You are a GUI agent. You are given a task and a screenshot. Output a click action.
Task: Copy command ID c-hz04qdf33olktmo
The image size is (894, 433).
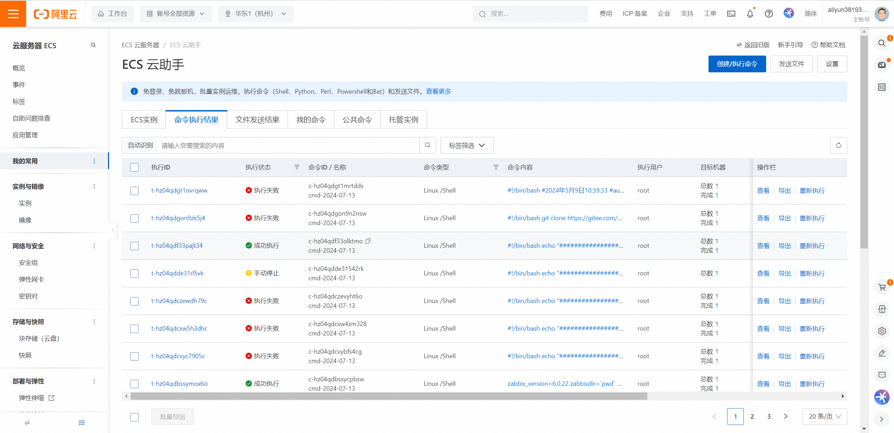click(x=368, y=241)
